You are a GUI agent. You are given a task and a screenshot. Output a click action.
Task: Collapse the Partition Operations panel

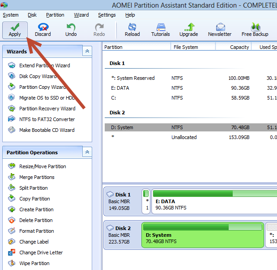87,152
